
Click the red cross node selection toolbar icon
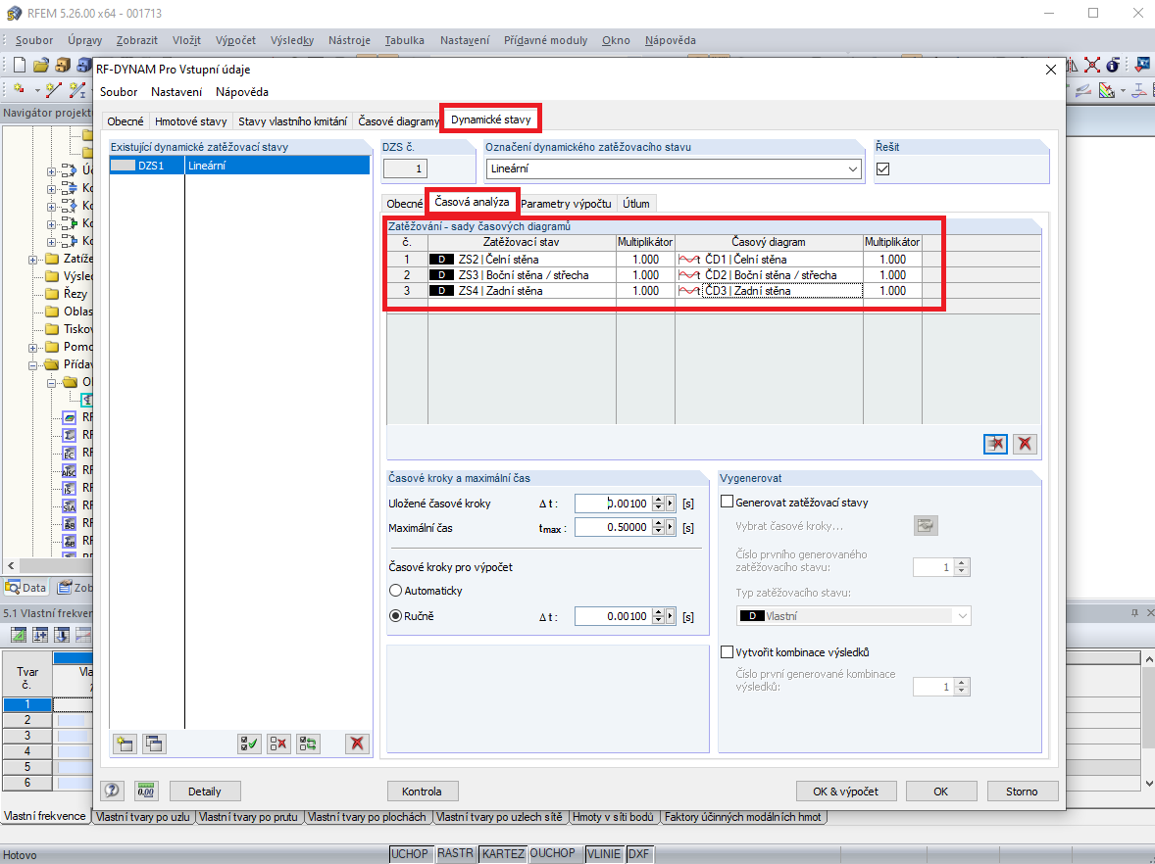coord(1091,66)
